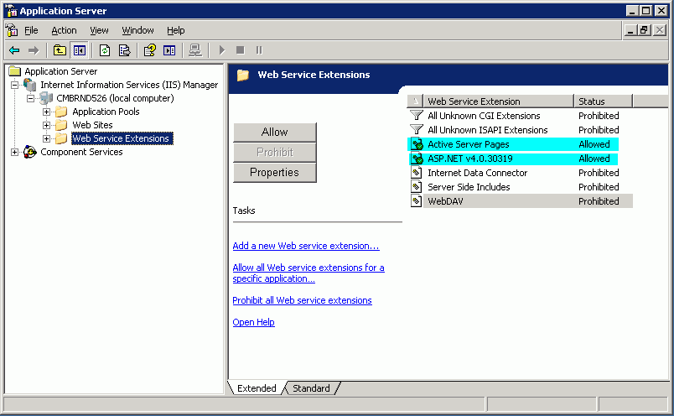Select the ASP.NET v4.0.30319 row text

pyautogui.click(x=469, y=159)
